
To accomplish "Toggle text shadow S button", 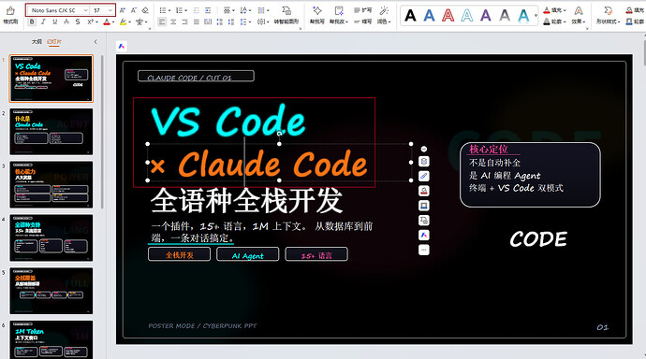I will click(x=78, y=22).
